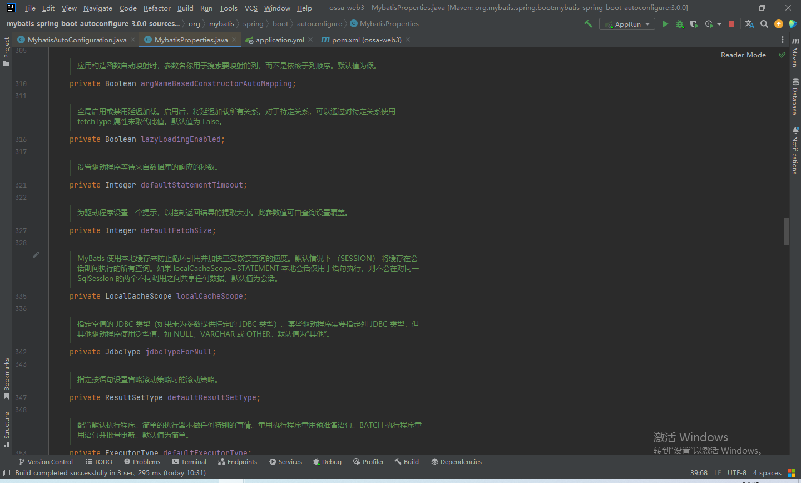Open the Dependencies tool window

click(456, 461)
